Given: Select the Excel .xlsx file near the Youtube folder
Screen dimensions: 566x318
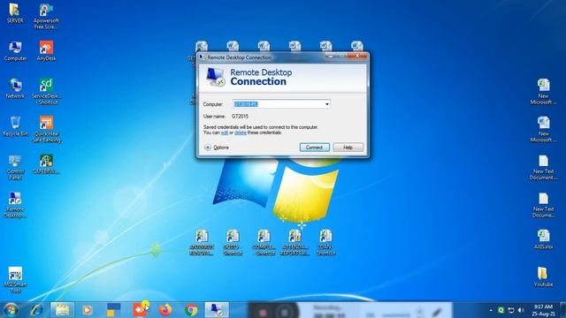Looking at the screenshot, I should point(543,239).
